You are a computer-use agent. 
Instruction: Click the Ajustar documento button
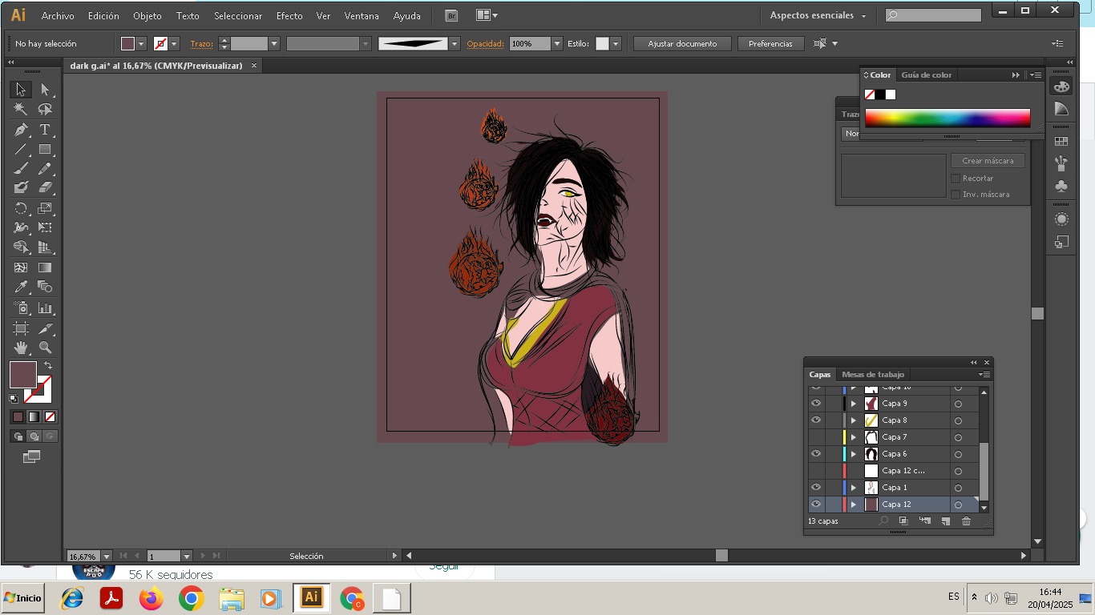tap(682, 44)
